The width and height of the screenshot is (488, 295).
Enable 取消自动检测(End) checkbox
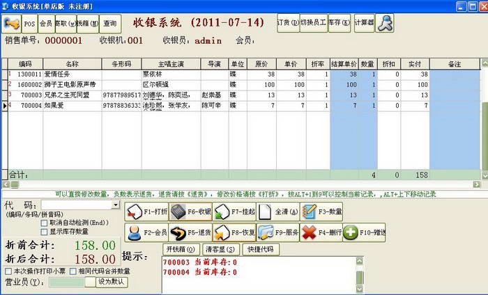[x=44, y=223]
